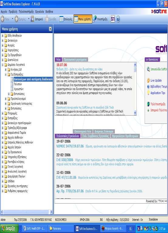Open the Επιλογές options toolbar icon

[61, 19]
